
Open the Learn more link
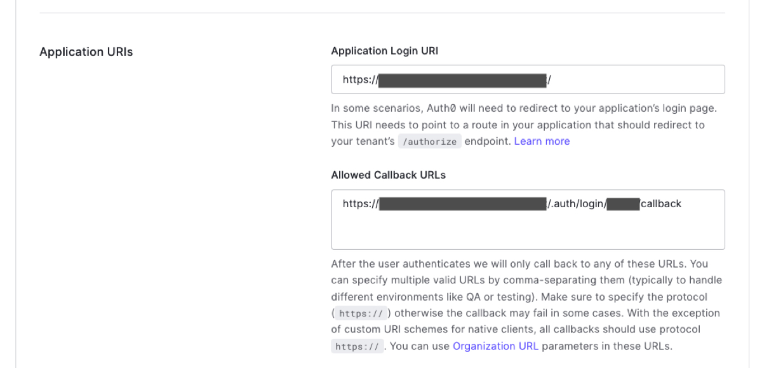542,141
